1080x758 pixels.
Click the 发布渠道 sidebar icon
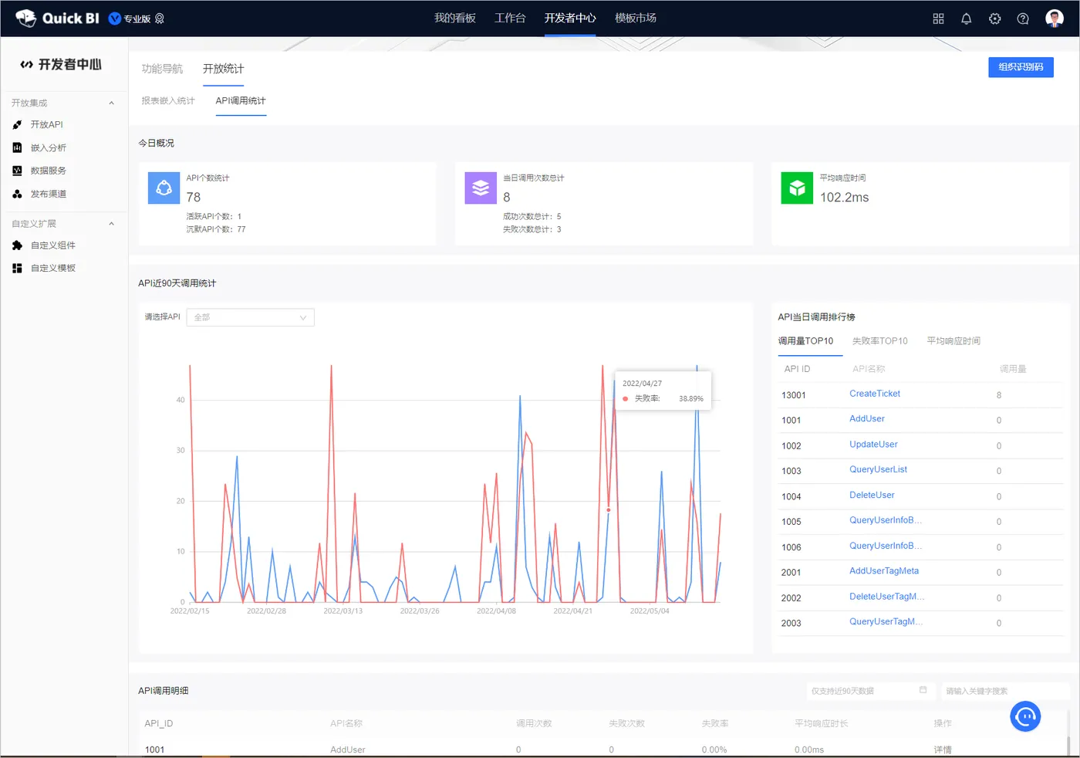click(17, 194)
